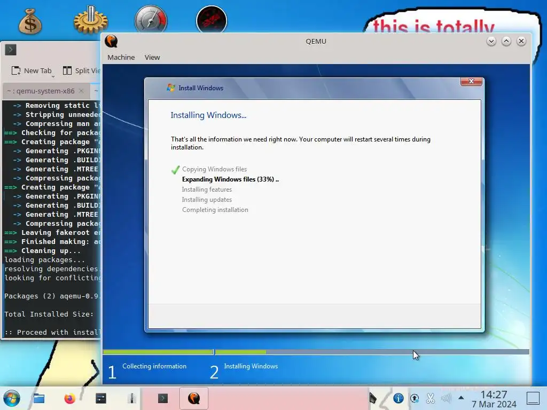Screen dimensions: 547x410
Task: Close the QEMU window
Action: [x=521, y=42]
